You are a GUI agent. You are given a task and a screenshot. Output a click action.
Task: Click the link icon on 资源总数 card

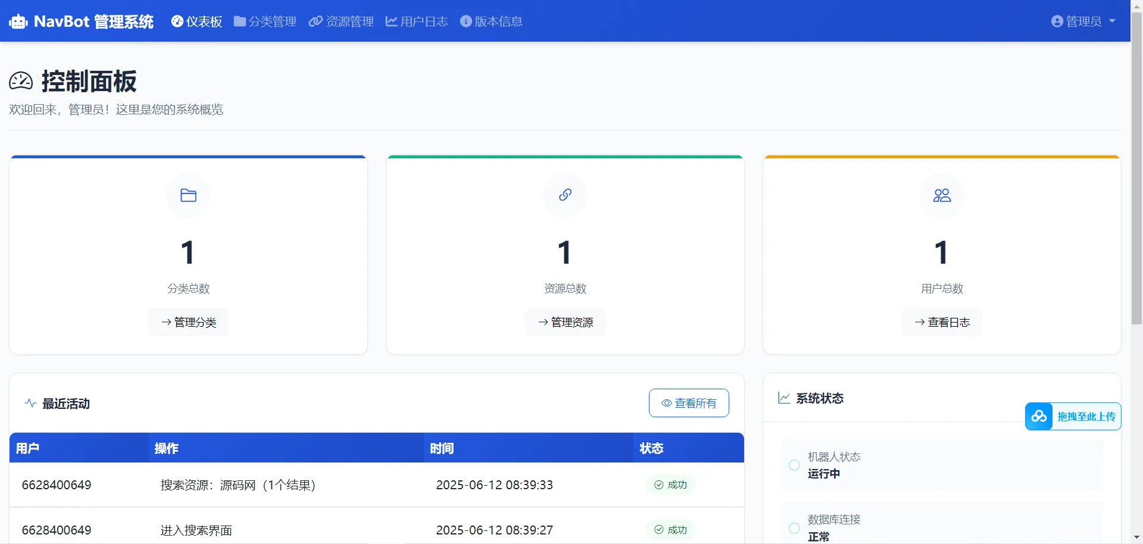pos(565,196)
